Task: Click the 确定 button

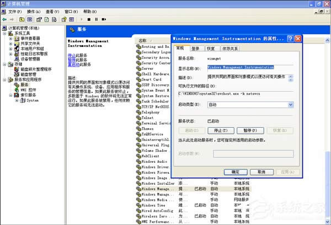Action: coord(236,171)
